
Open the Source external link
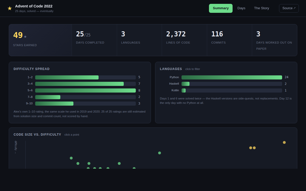tap(289, 8)
